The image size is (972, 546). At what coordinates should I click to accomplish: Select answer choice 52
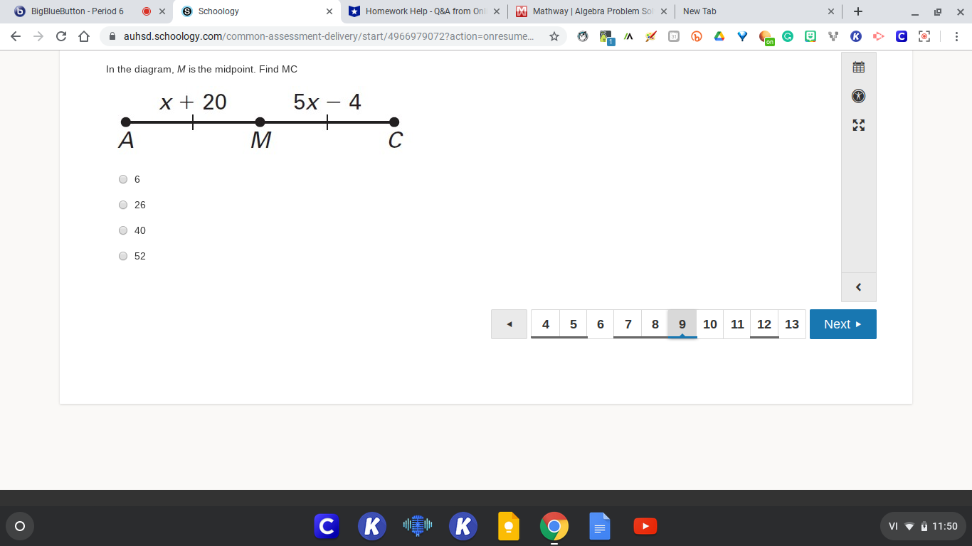(123, 256)
